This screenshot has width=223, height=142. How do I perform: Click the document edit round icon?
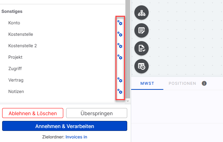tap(142, 30)
